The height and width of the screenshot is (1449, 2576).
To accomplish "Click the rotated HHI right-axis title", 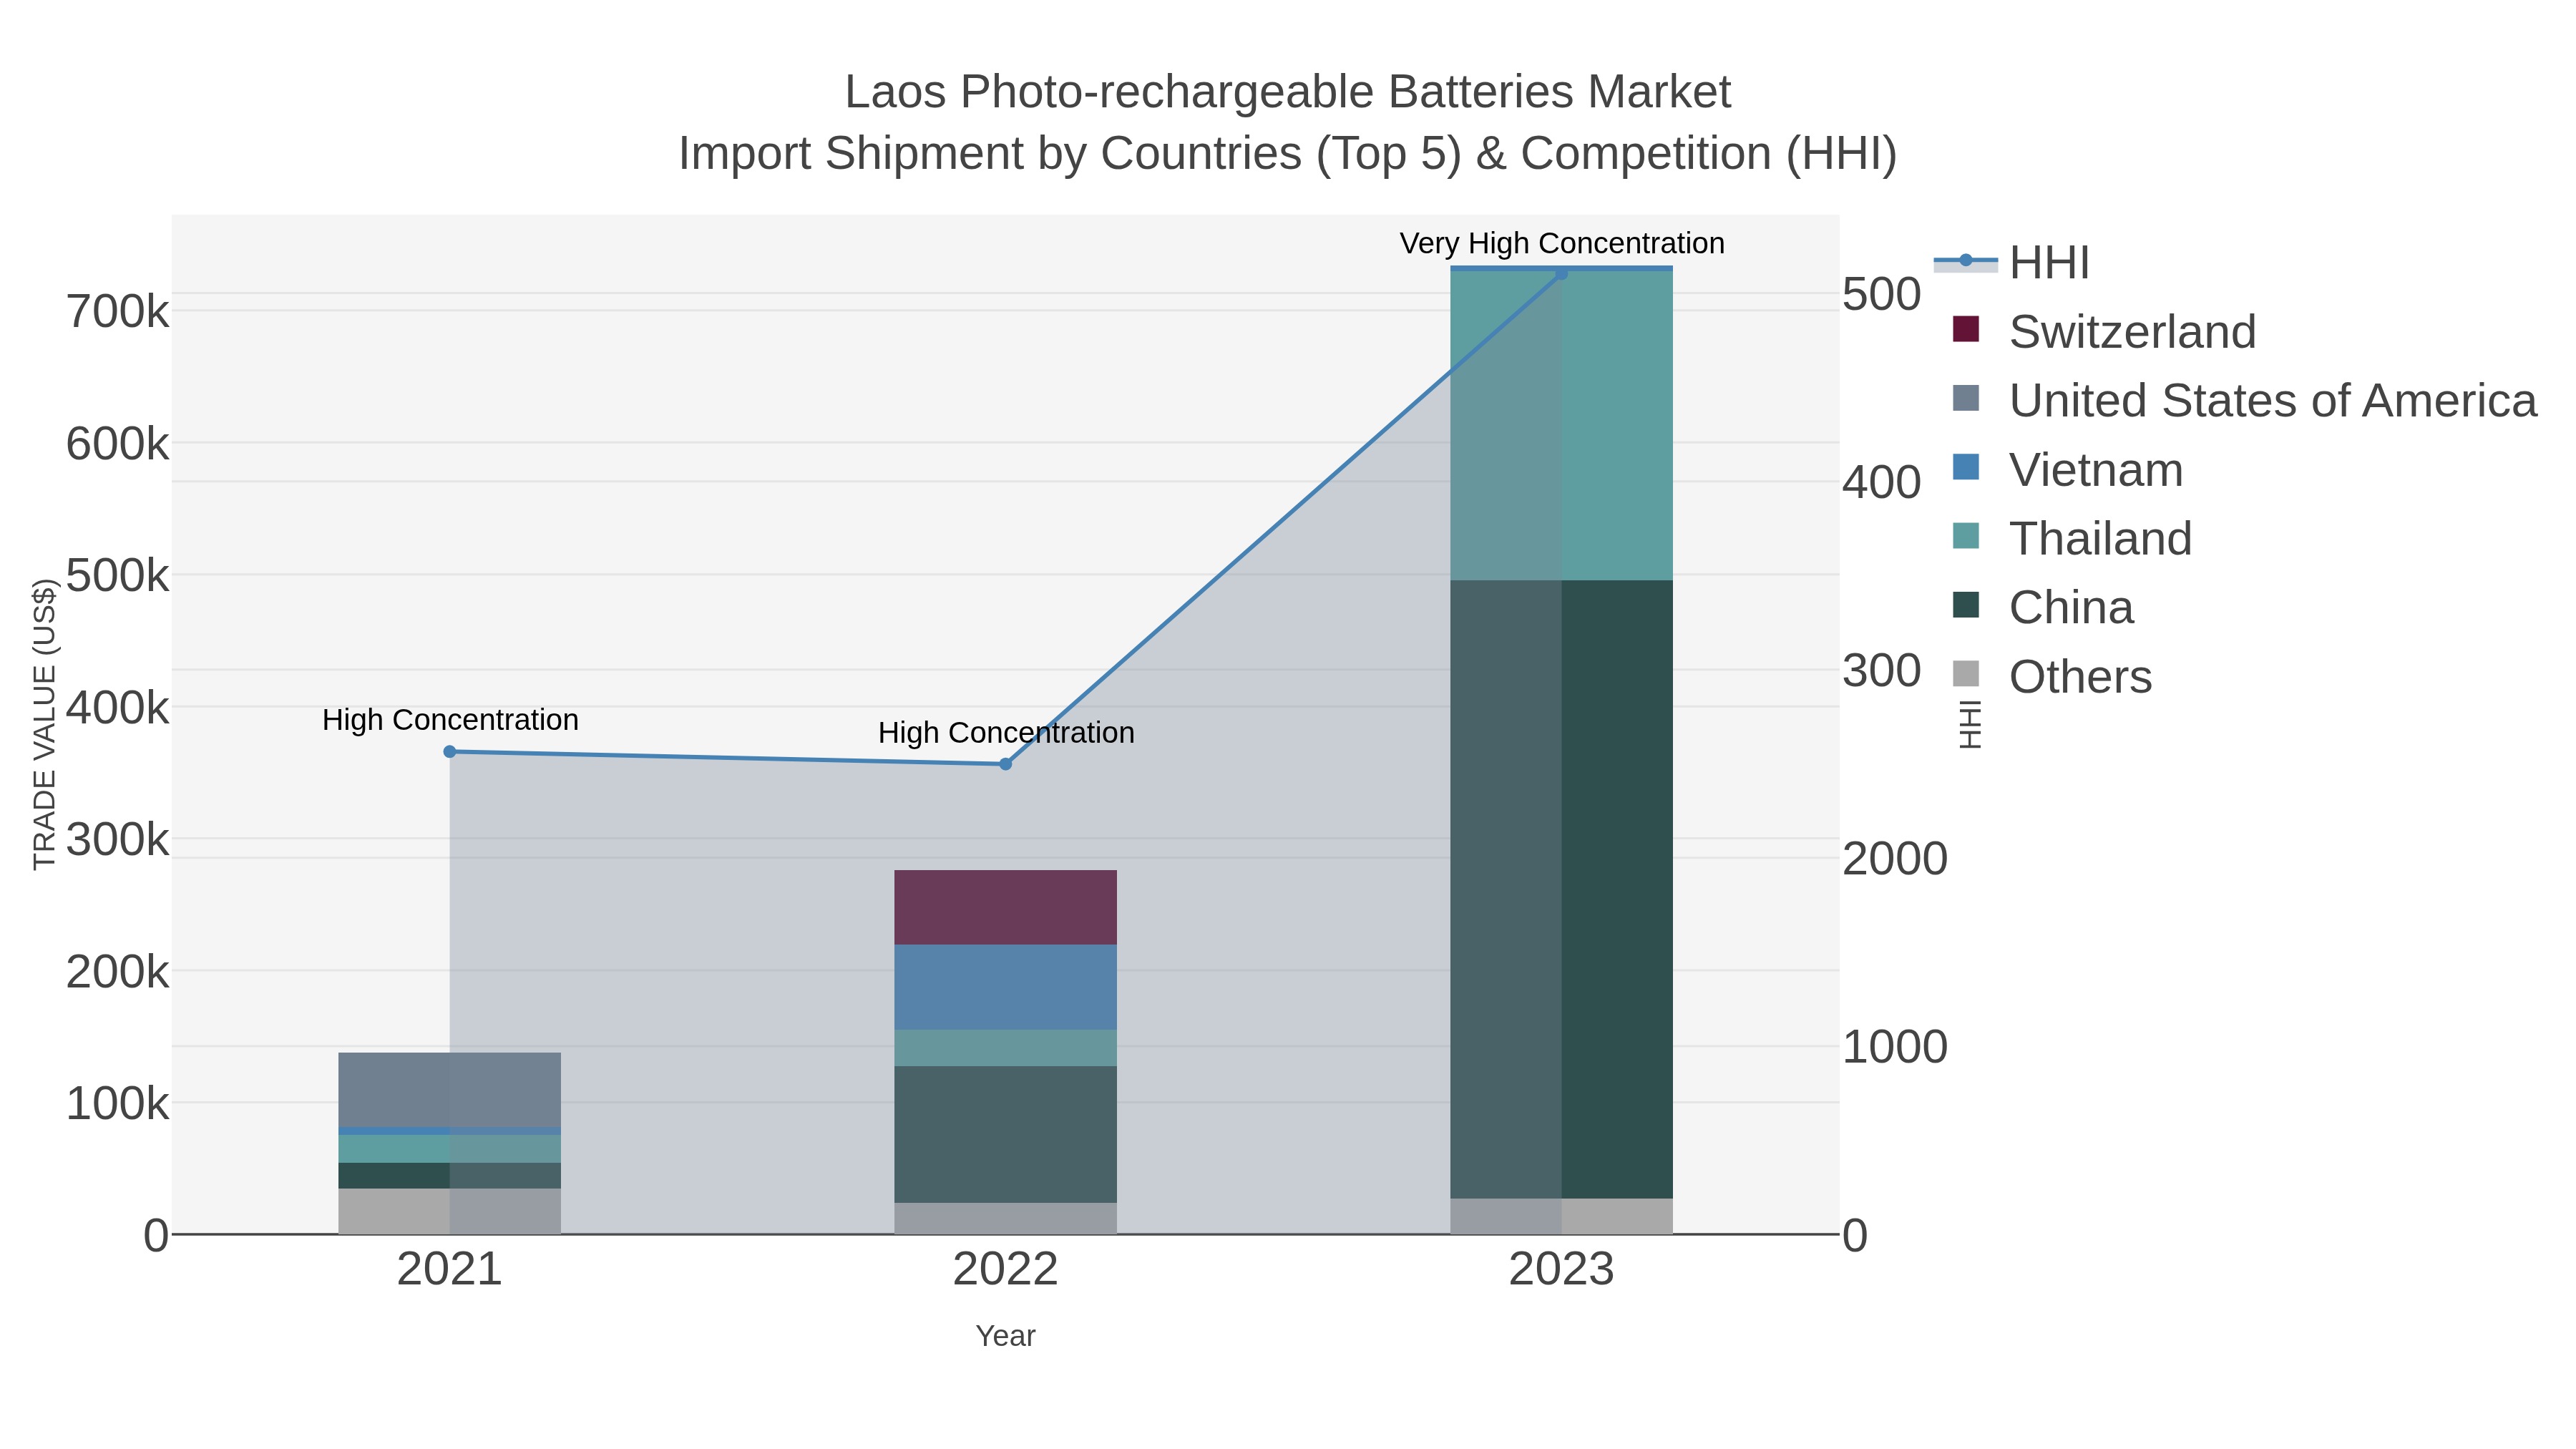I will click(1970, 725).
